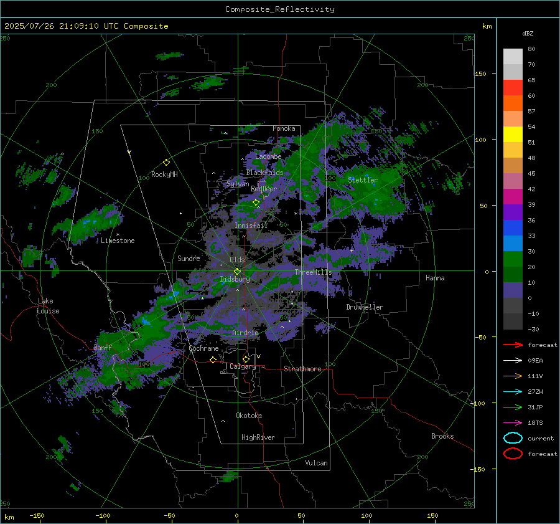Click the white plus marker west of Hanna

352,250
